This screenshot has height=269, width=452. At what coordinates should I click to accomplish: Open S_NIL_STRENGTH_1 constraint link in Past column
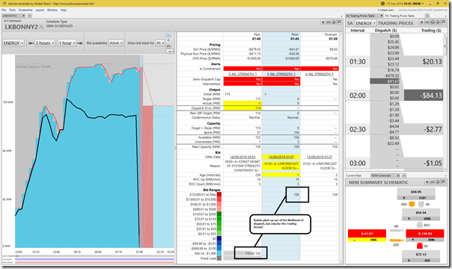[x=242, y=74]
